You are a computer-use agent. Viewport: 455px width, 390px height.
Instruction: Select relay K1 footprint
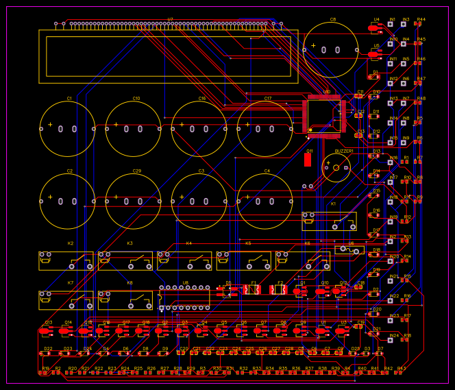329,221
